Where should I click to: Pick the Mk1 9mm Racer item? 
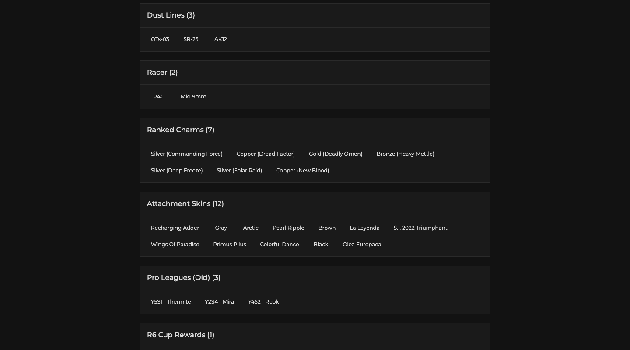193,97
